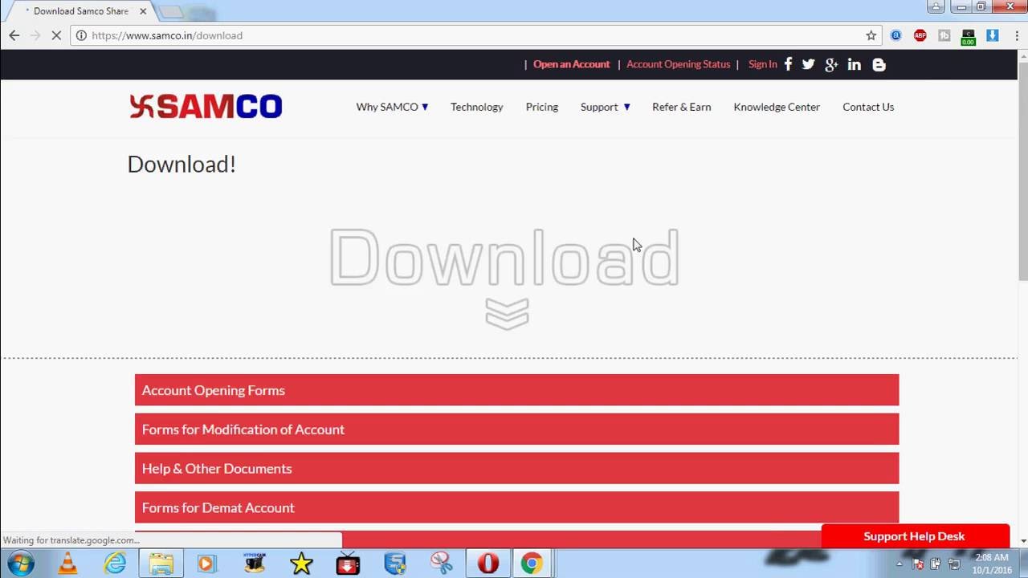This screenshot has width=1028, height=578.
Task: Launch VLC media player from taskbar
Action: click(68, 564)
